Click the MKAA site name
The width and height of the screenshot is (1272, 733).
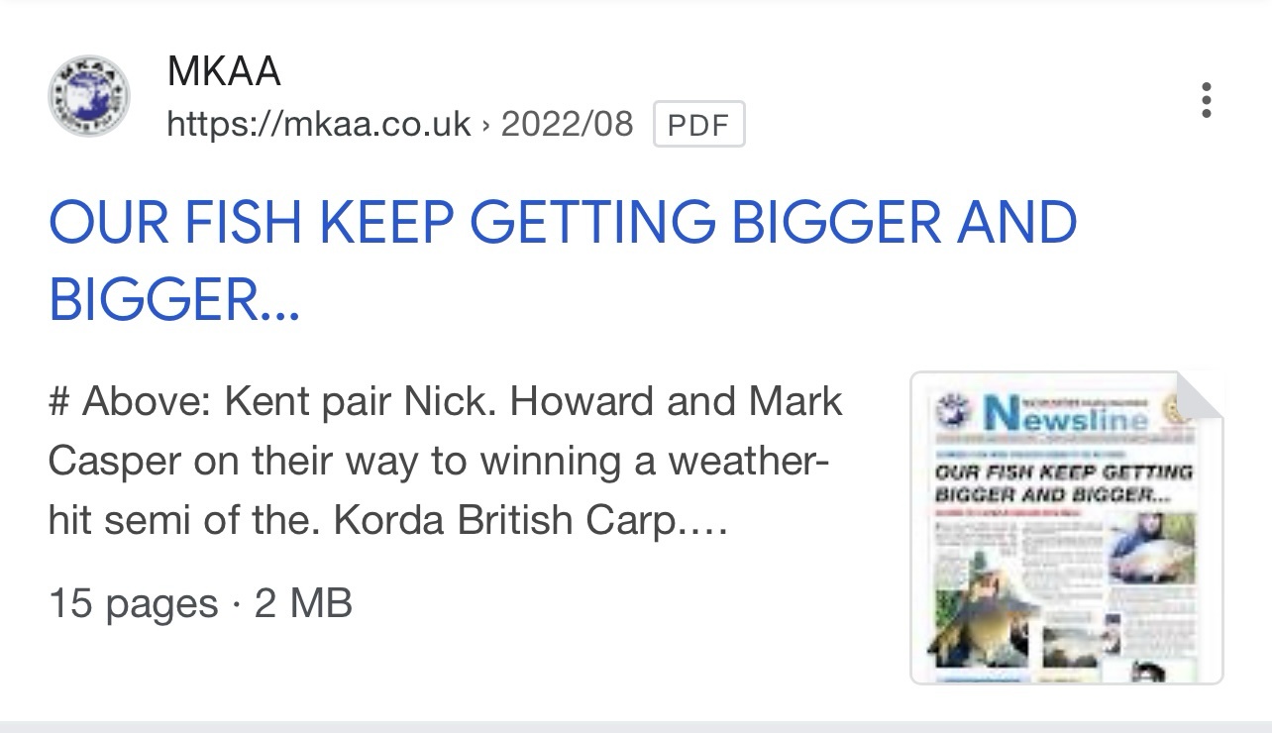(x=224, y=71)
